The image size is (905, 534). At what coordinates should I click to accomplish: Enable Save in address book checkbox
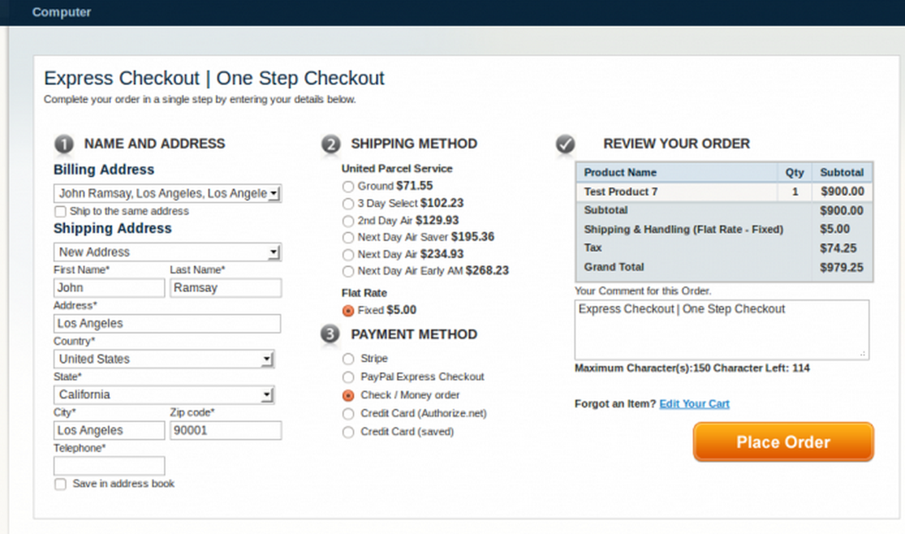click(61, 484)
